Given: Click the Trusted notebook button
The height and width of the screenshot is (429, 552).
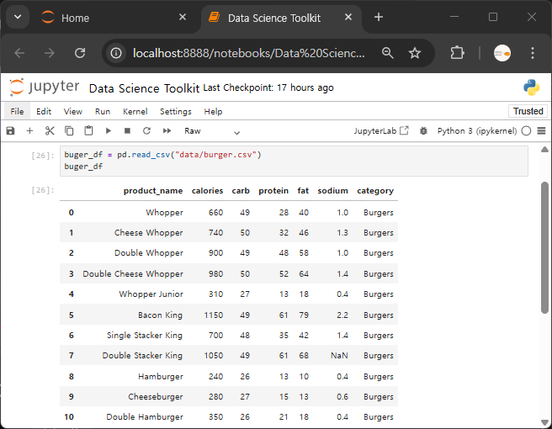Looking at the screenshot, I should point(528,111).
